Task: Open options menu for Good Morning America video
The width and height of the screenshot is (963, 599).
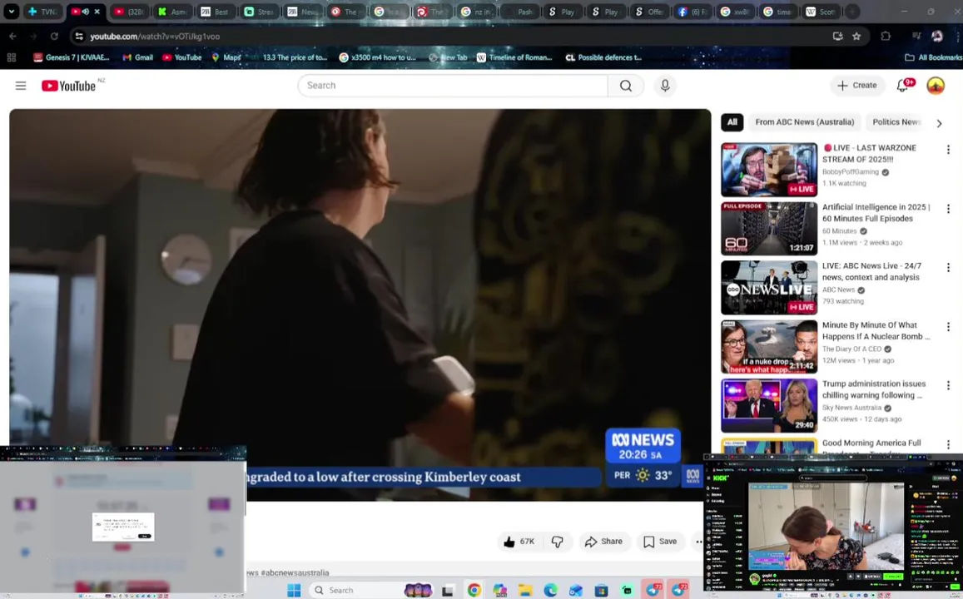Action: pos(948,444)
